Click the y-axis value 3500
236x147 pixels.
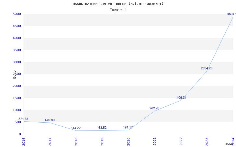click(x=17, y=50)
